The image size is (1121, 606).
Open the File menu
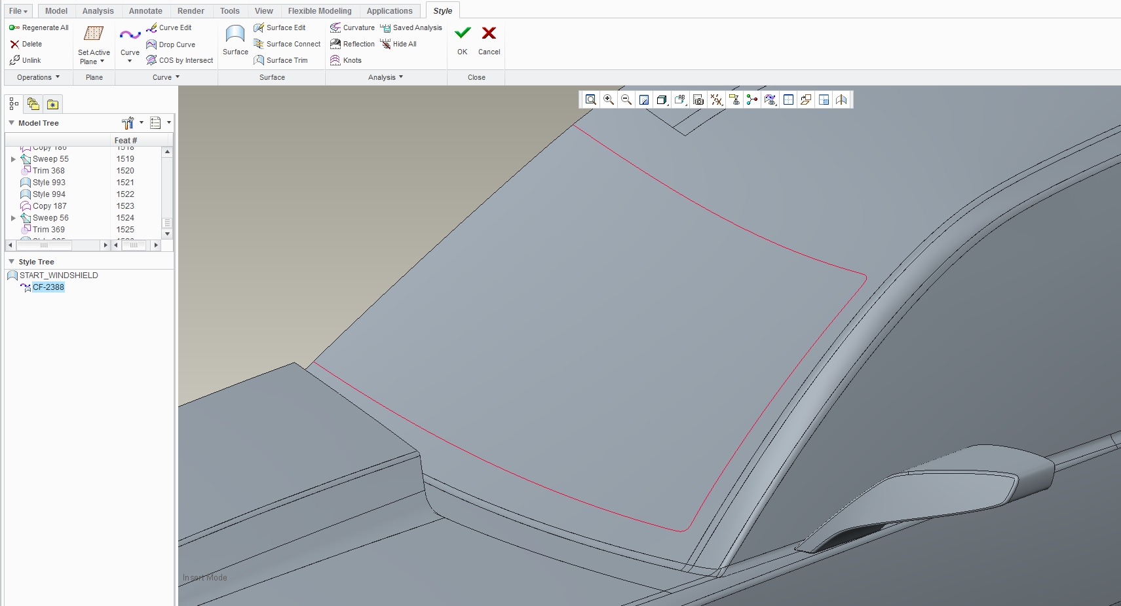18,10
